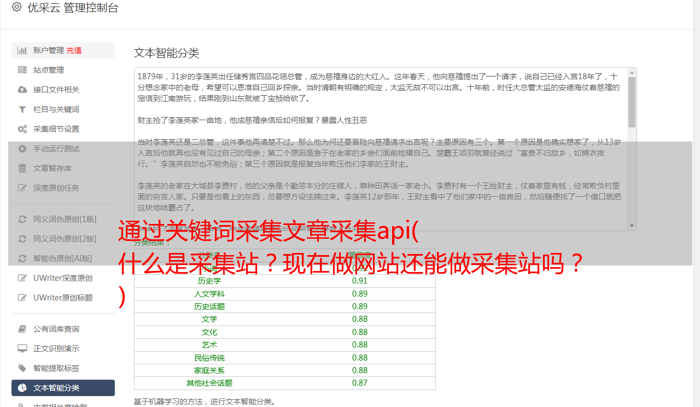Click the cloud icon next to 接口文件相关
Viewport: 700px width, 407px height.
coord(22,90)
